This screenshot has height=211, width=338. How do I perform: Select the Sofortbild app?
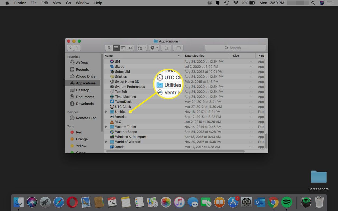(184, 71)
